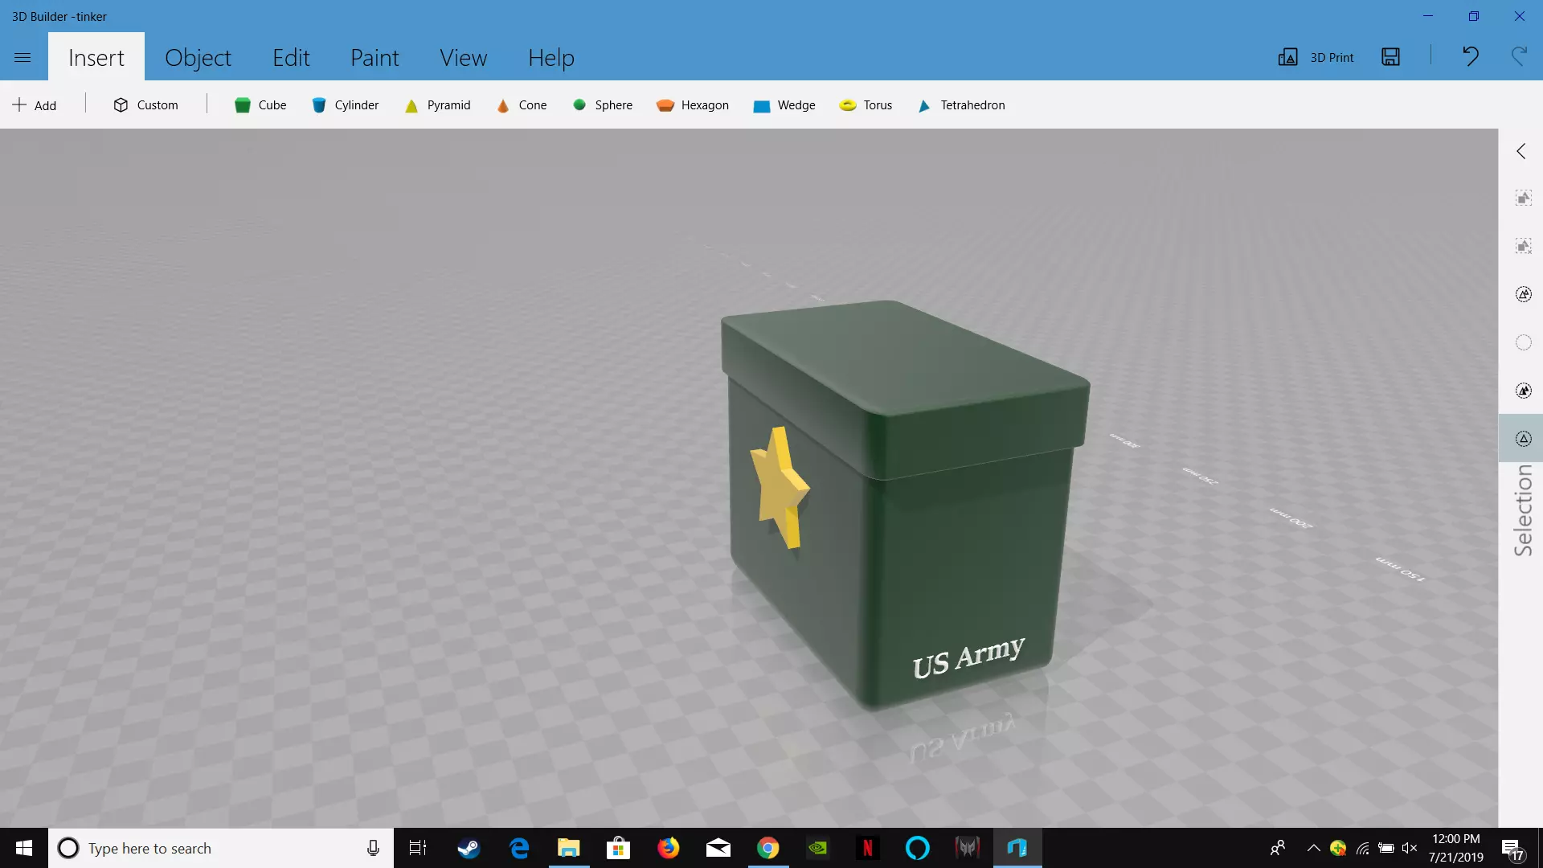The height and width of the screenshot is (868, 1543).
Task: Open the NVIDIA app from the taskbar
Action: tap(818, 848)
